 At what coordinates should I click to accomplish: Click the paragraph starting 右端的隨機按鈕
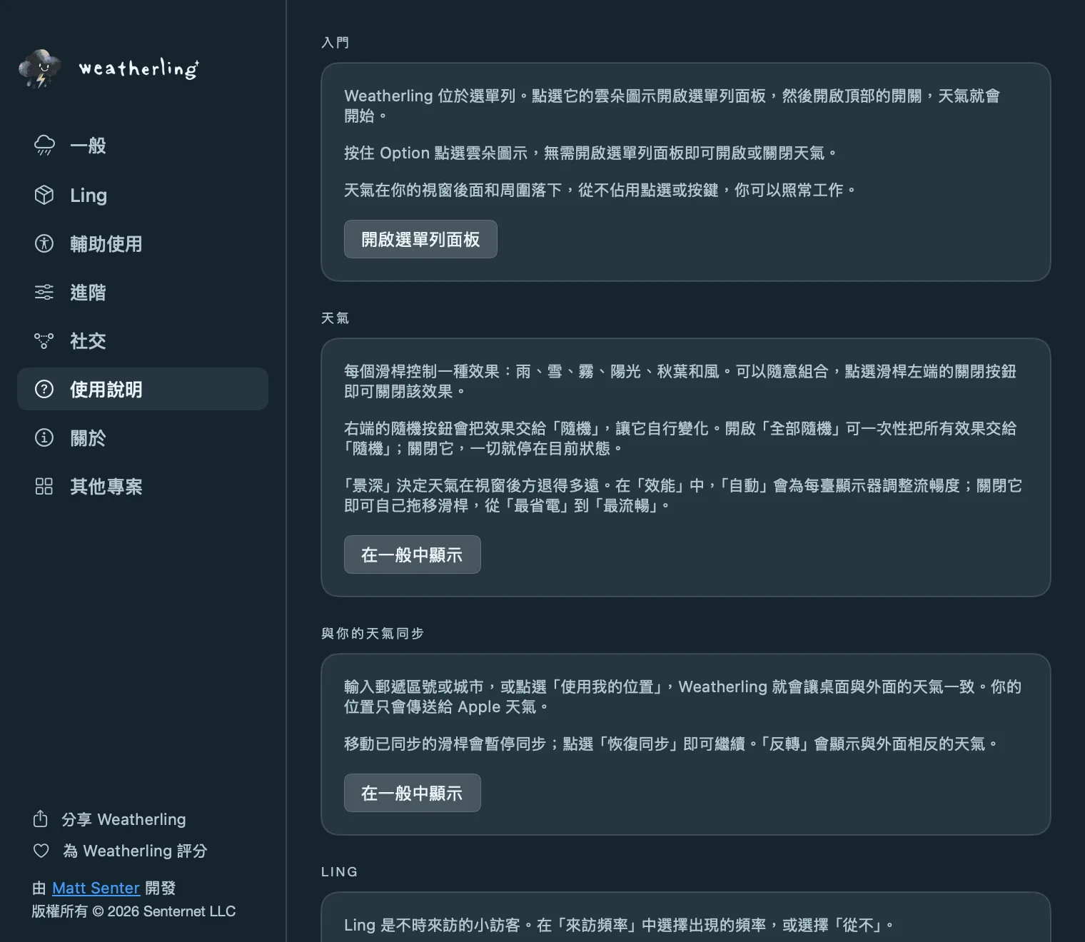680,438
